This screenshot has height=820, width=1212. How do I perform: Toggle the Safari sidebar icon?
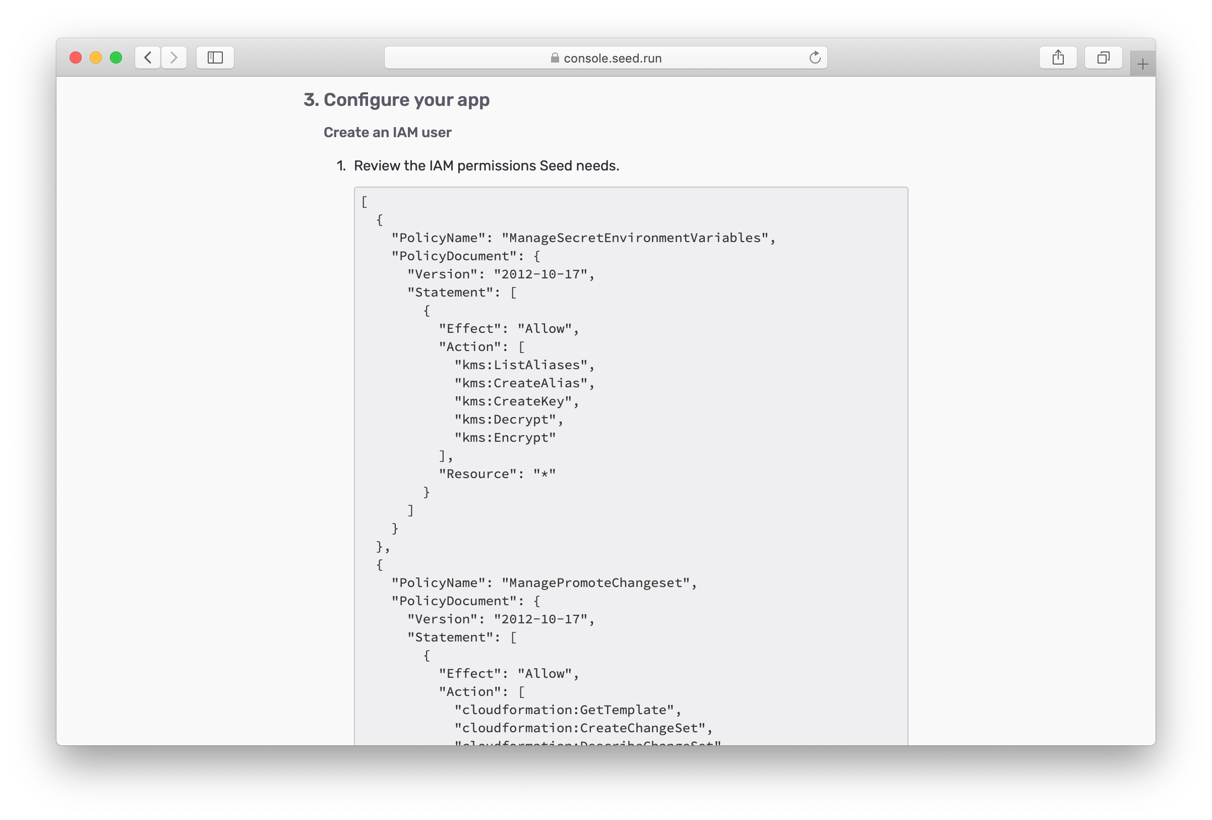click(x=215, y=57)
